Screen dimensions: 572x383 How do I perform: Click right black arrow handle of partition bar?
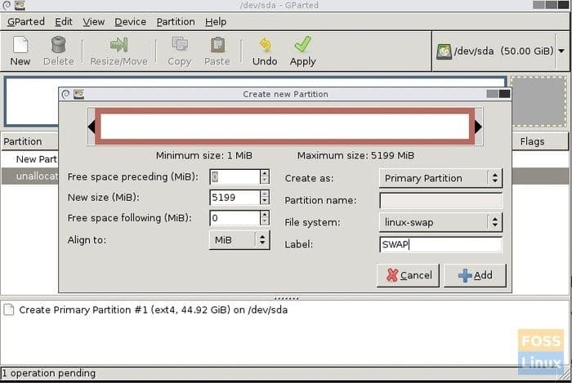478,127
